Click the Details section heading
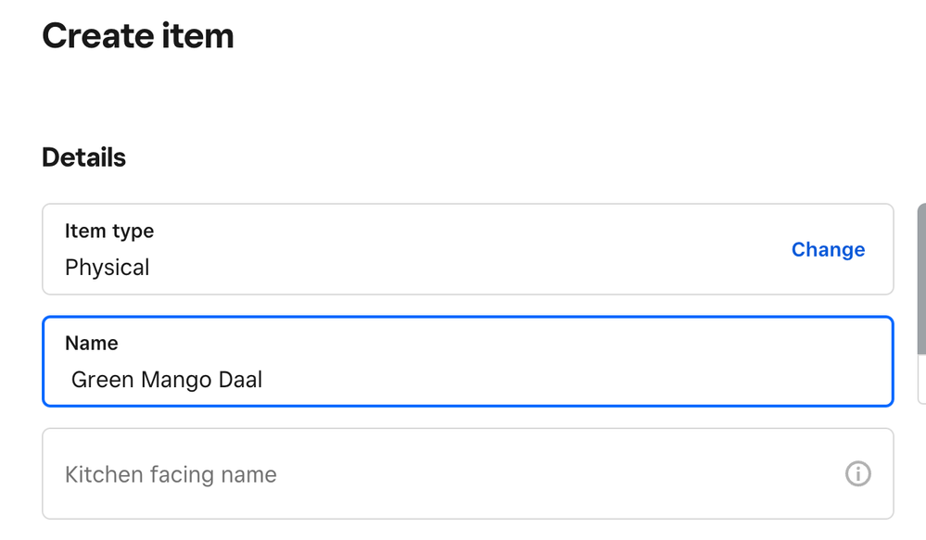Viewport: 926px width, 540px height. click(83, 157)
